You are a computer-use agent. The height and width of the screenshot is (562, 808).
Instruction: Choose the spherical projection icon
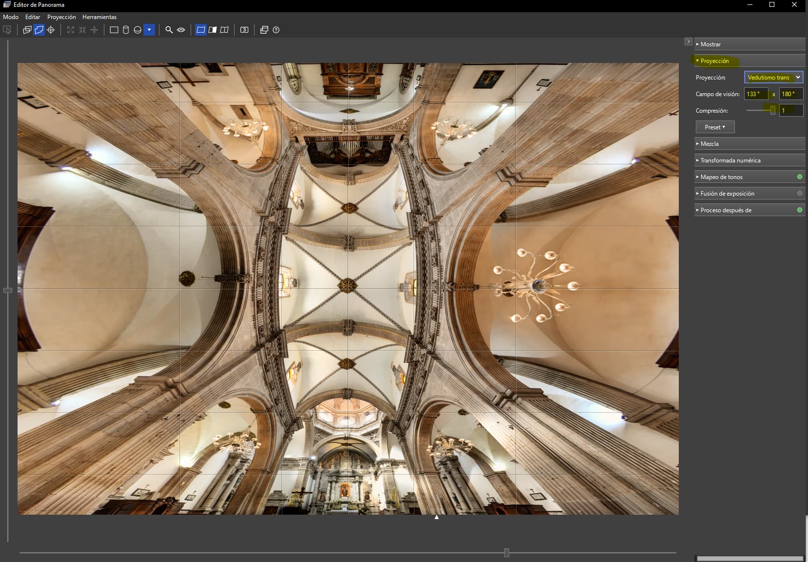[x=138, y=30]
